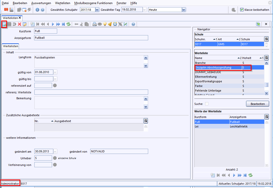Jump to the first record in the main toolbar
This screenshot has width=273, height=188.
coord(38,24)
